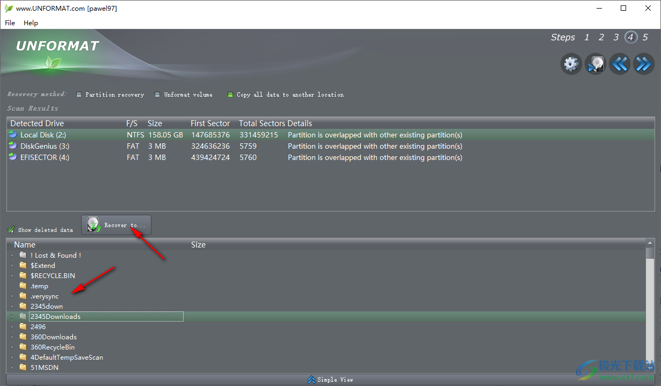Sort by First Sector column header
The image size is (661, 386).
210,123
